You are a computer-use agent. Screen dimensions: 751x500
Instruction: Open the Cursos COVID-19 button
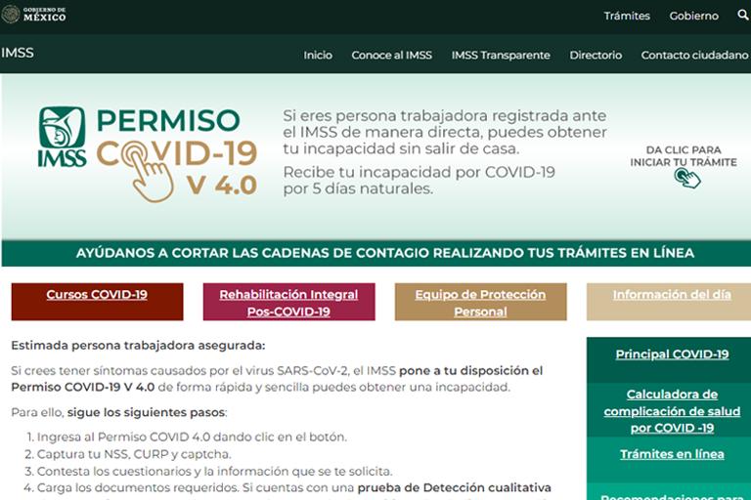coord(97,295)
